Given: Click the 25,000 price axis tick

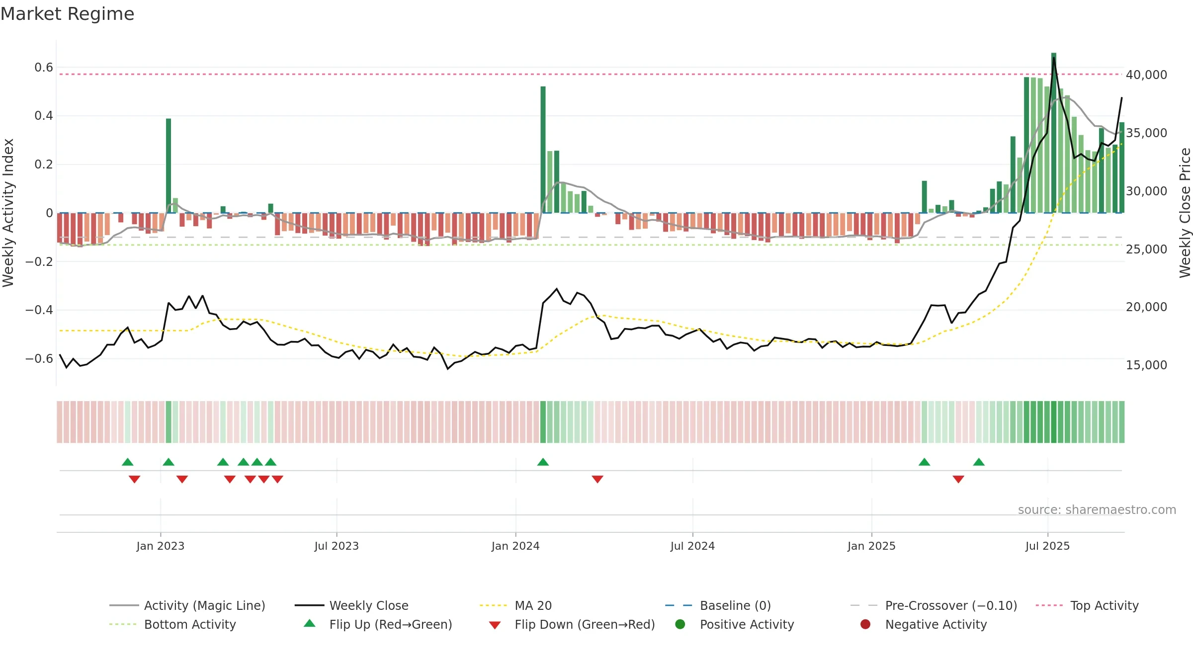Looking at the screenshot, I should (1146, 250).
